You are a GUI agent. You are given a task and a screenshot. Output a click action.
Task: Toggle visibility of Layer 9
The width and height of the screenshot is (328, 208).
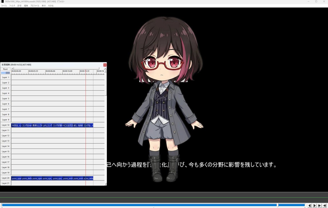pyautogui.click(x=5, y=120)
